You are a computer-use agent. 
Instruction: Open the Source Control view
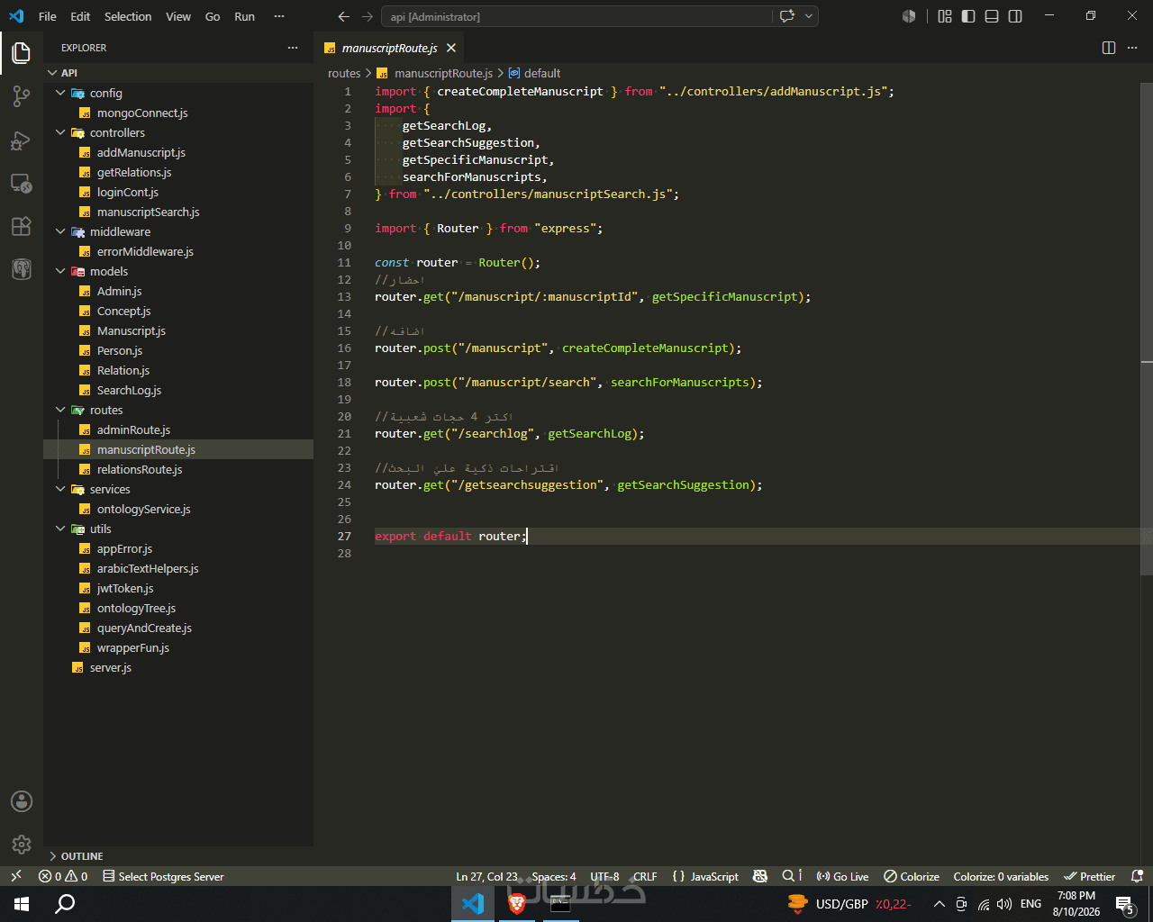coord(22,96)
